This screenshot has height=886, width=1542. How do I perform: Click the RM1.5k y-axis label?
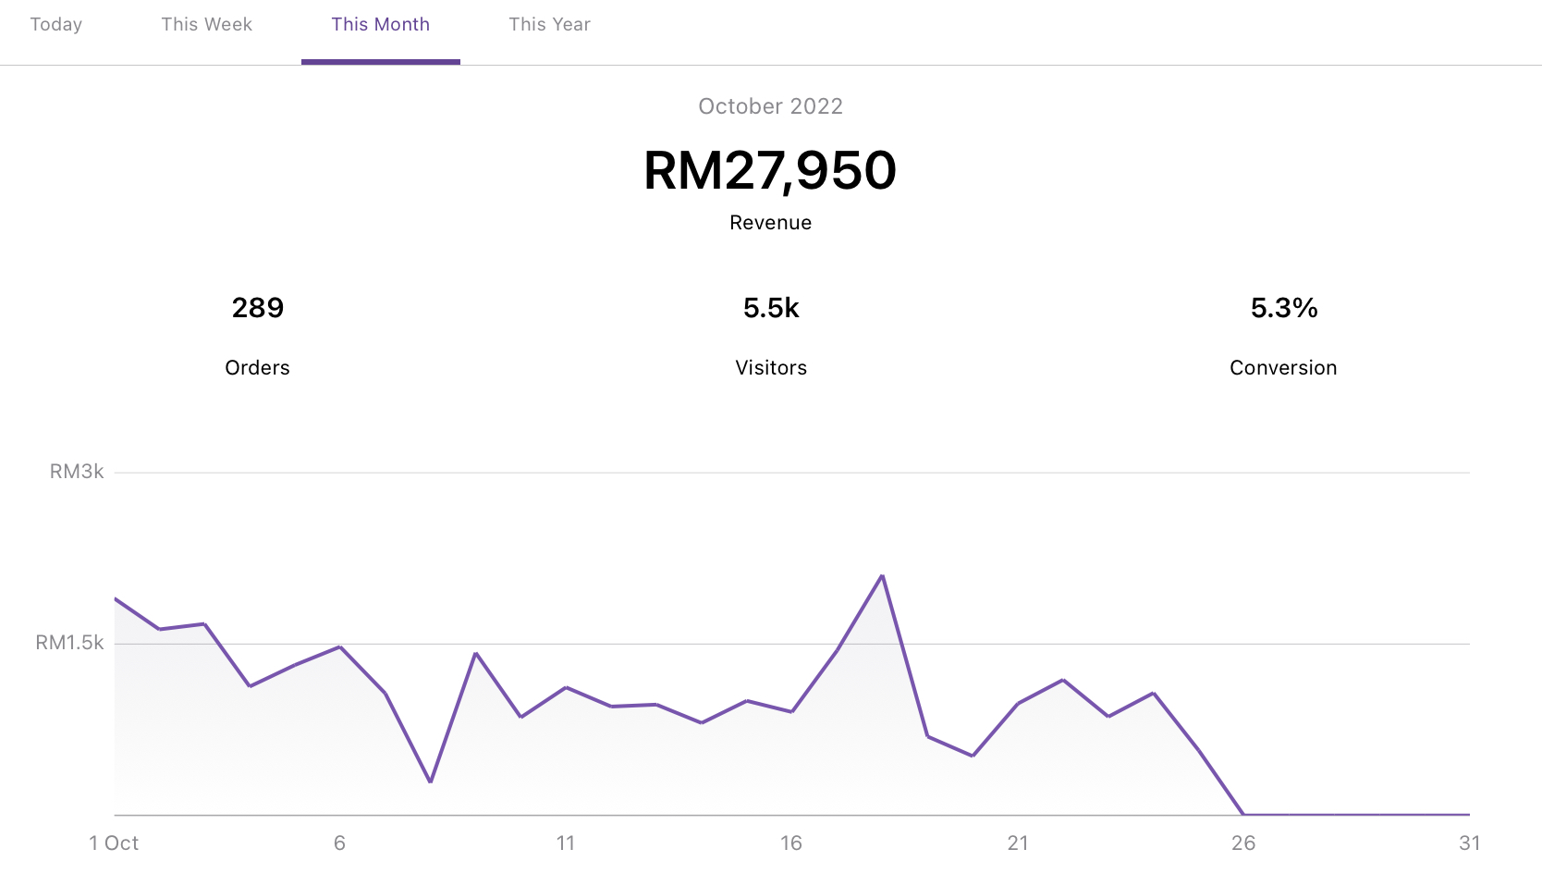[x=69, y=643]
